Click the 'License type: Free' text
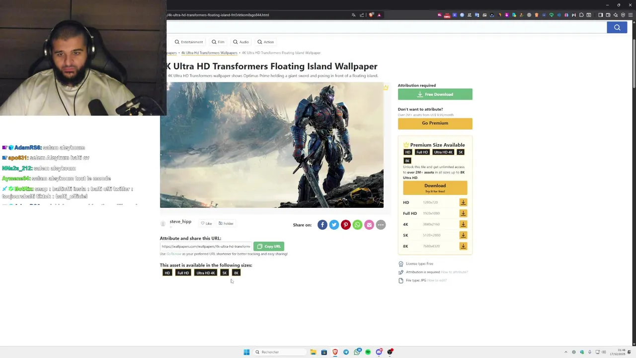 [x=419, y=264]
